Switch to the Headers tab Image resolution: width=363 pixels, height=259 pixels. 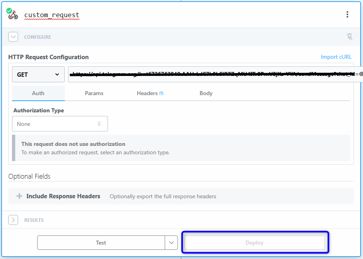(x=150, y=93)
